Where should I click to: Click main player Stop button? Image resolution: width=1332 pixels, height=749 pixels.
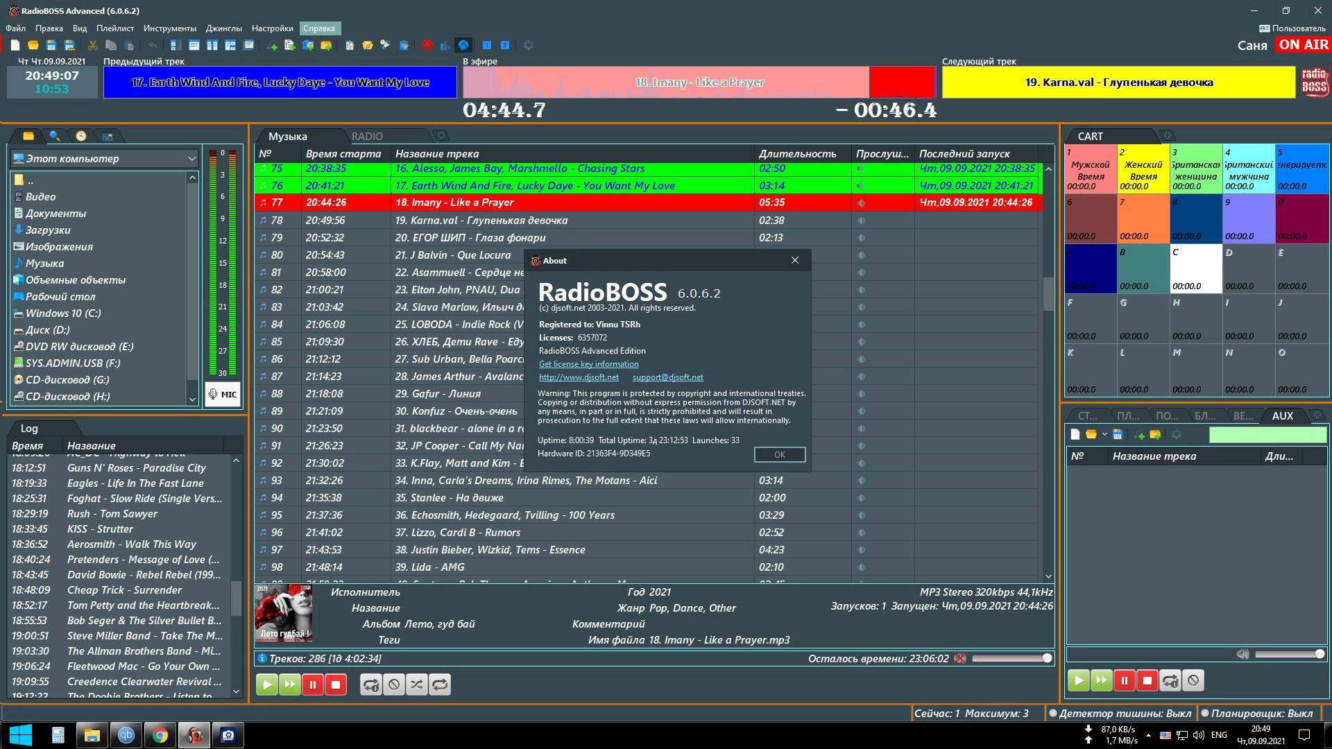point(336,685)
